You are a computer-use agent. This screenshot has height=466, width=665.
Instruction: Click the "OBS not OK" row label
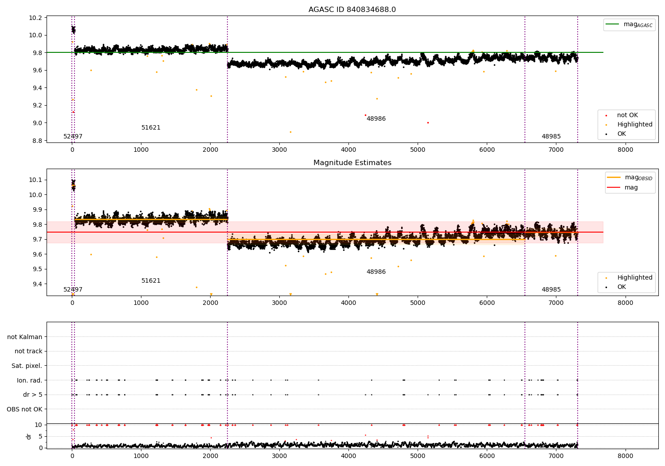[x=24, y=409]
